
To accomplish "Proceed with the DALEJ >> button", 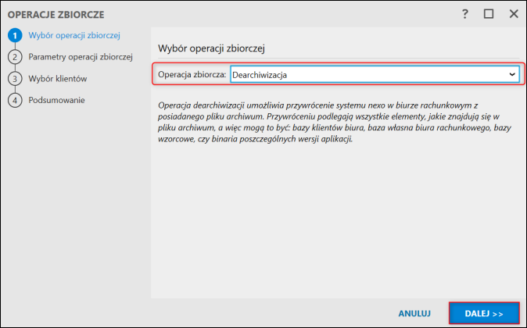I will coord(483,313).
